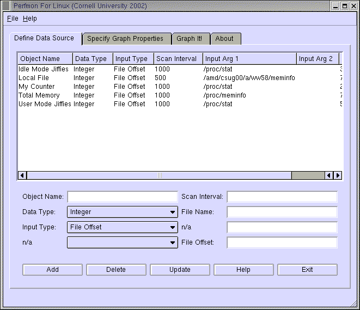360x310 pixels.
Task: Open the File menu
Action: 13,19
